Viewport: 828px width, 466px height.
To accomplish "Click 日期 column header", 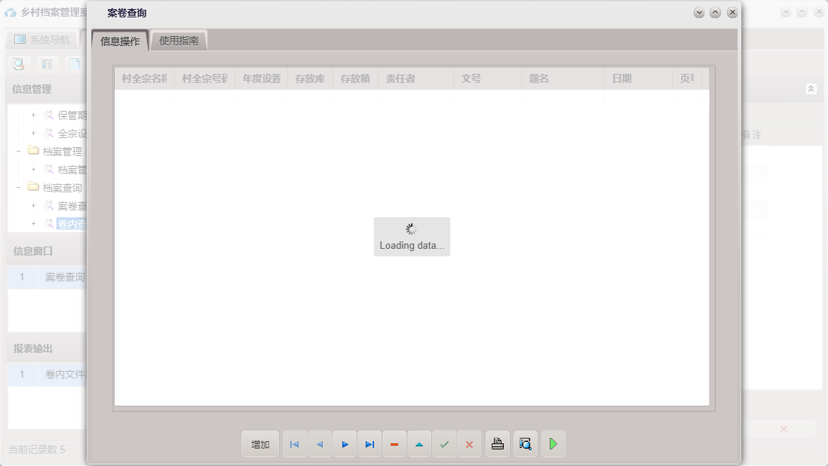I will [638, 78].
